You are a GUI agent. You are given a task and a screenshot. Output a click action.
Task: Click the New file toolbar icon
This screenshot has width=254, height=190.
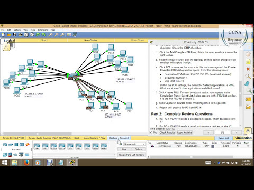tap(3, 35)
